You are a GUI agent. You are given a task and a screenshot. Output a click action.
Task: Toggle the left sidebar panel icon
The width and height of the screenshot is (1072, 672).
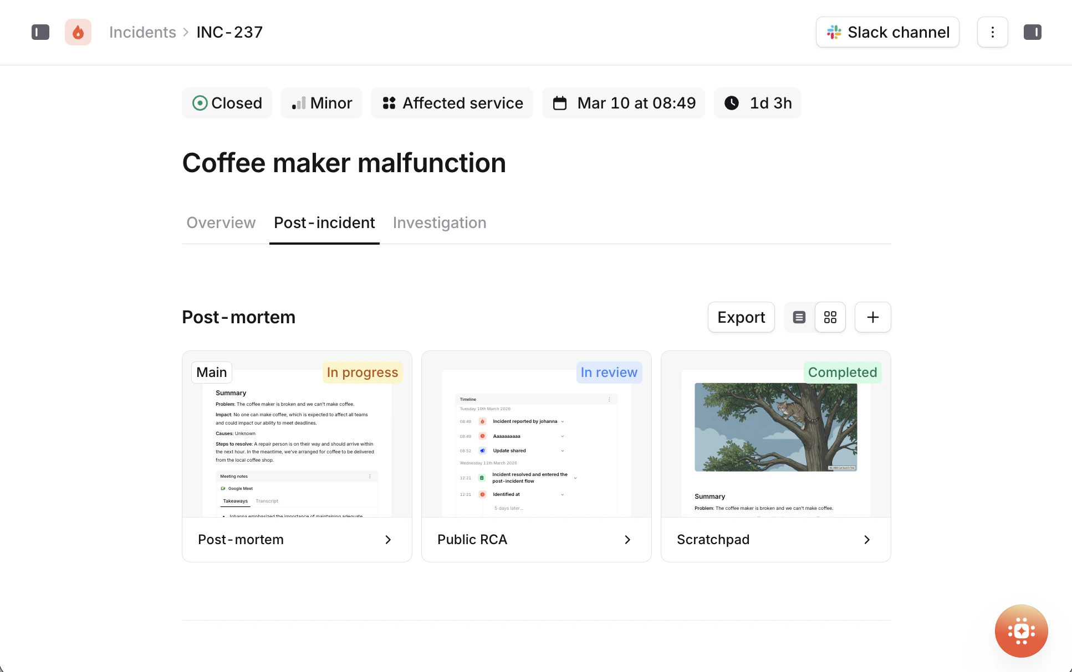coord(40,32)
